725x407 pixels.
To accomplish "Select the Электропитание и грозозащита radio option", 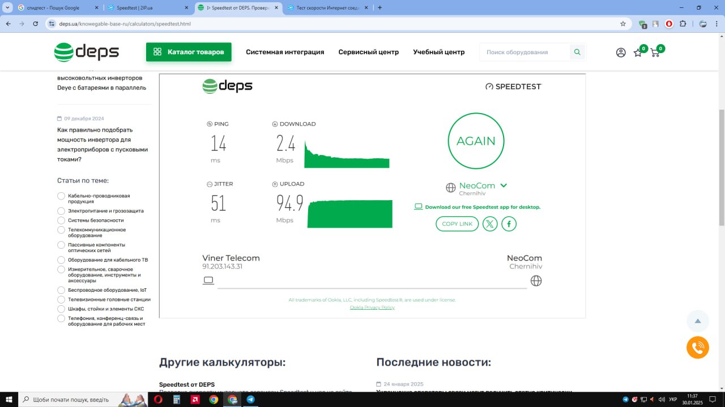I will click(x=61, y=211).
